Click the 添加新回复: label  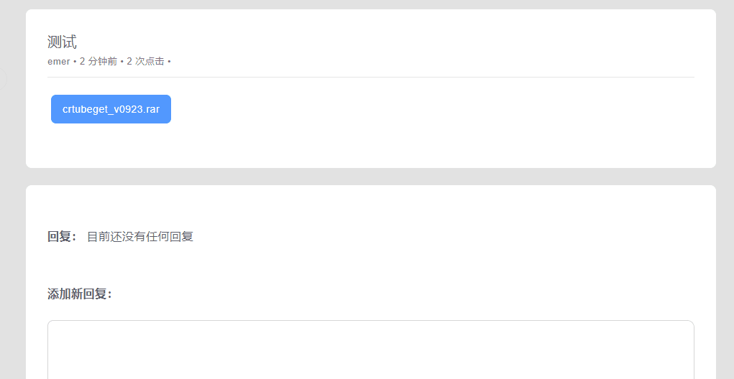(80, 294)
